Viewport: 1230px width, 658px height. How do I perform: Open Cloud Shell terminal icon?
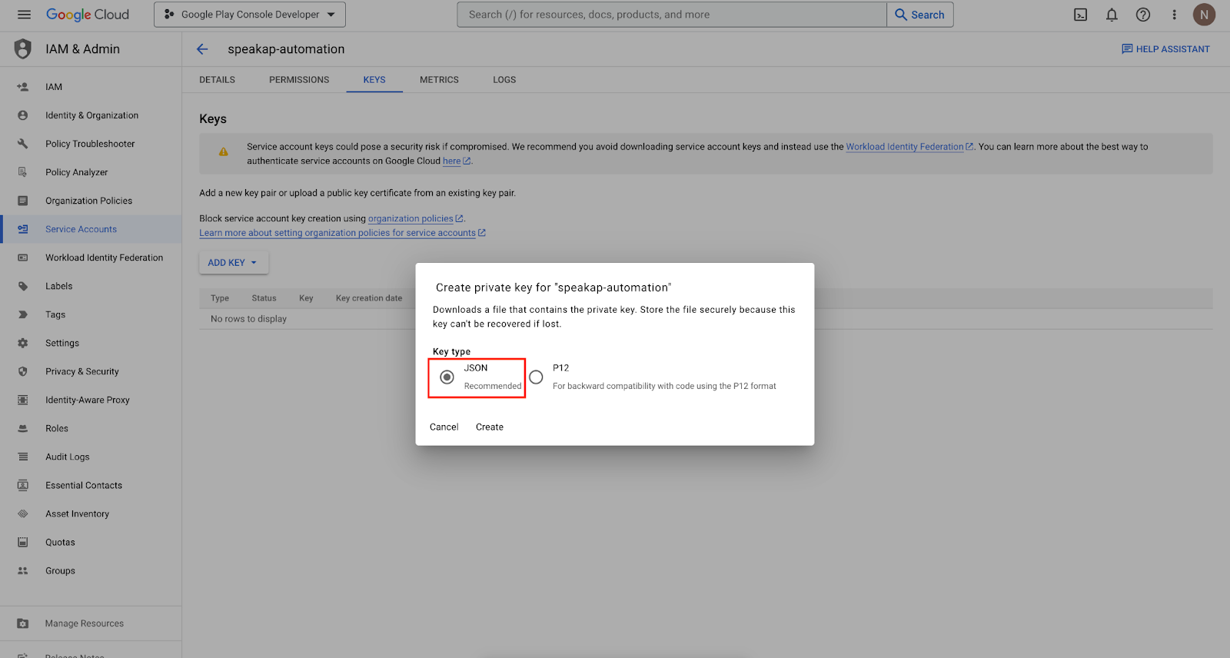click(x=1080, y=15)
